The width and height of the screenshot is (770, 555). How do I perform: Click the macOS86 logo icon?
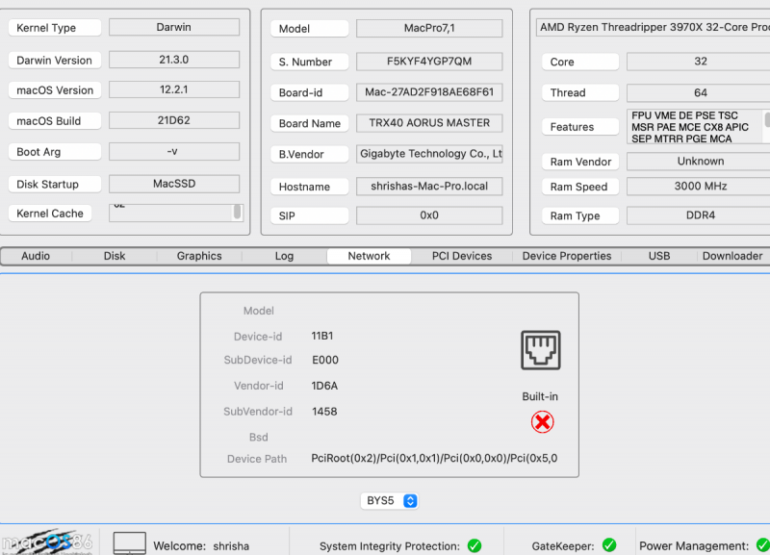point(47,542)
